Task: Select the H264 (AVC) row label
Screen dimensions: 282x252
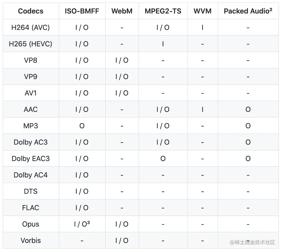Action: point(30,28)
